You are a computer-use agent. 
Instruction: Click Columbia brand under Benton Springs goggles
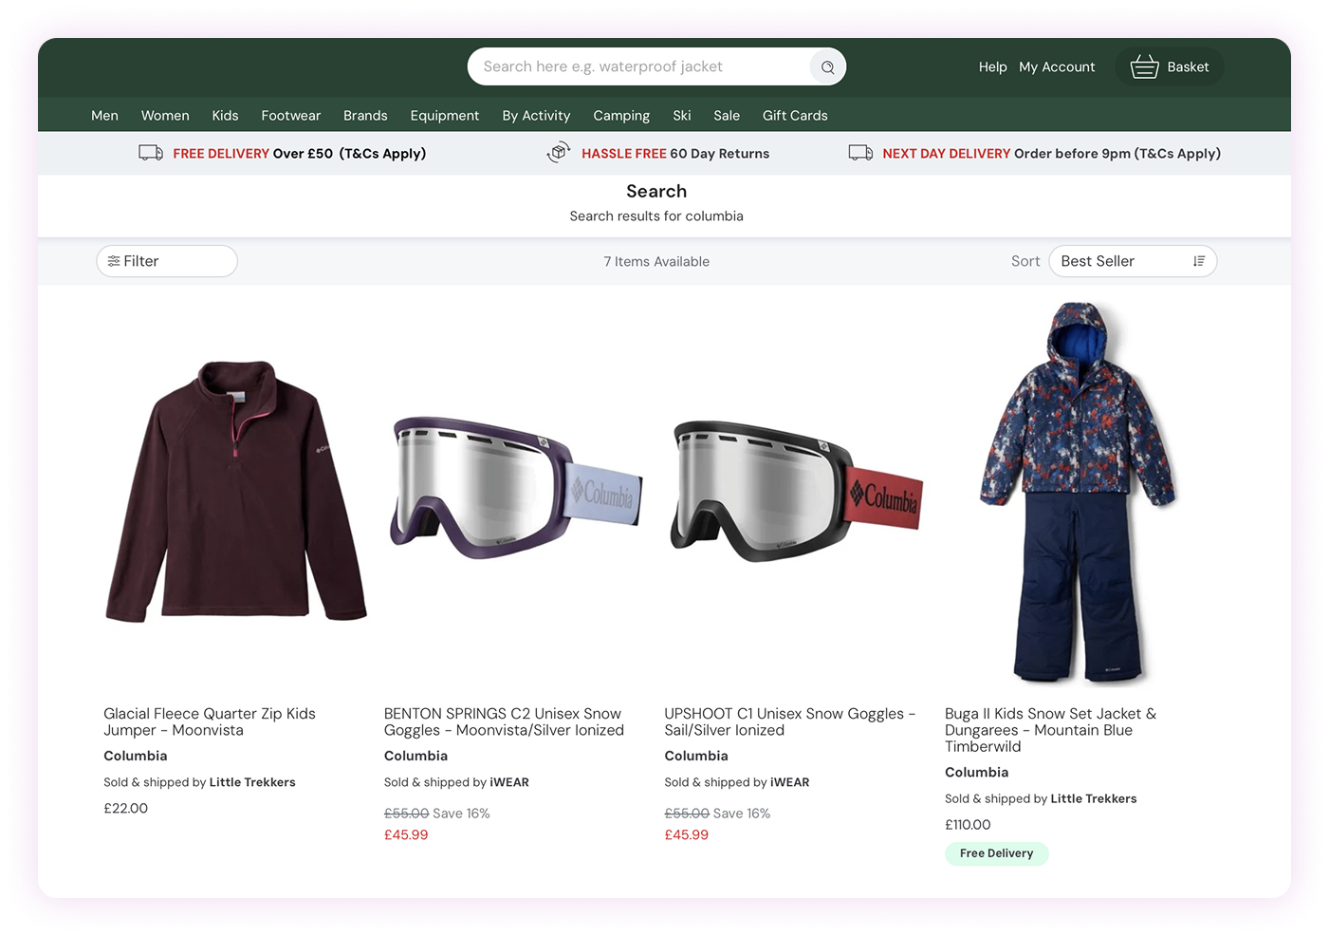(415, 756)
